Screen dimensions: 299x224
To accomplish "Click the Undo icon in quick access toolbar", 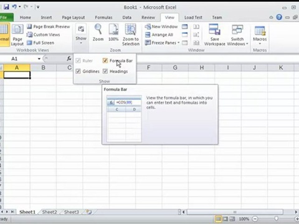I will 14,7.
